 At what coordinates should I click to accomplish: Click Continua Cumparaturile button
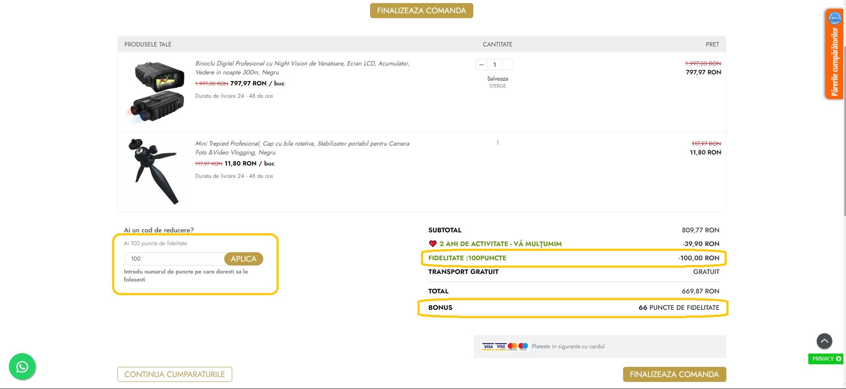click(175, 374)
